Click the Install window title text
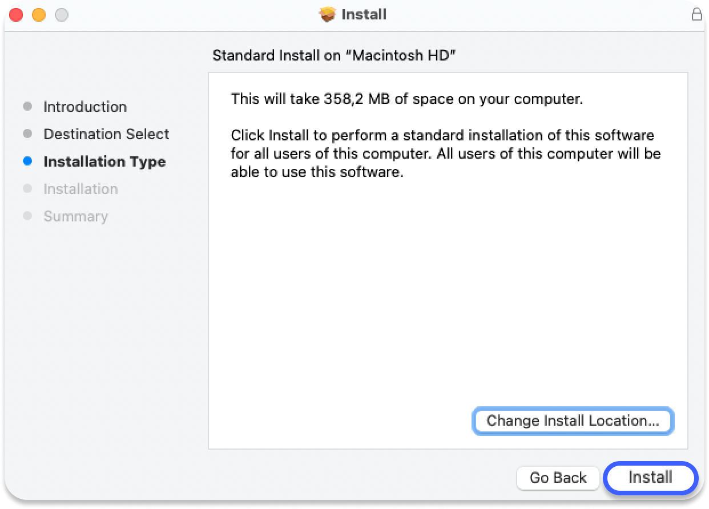 (364, 15)
